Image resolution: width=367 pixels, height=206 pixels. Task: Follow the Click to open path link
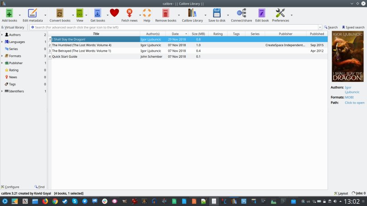coord(355,103)
